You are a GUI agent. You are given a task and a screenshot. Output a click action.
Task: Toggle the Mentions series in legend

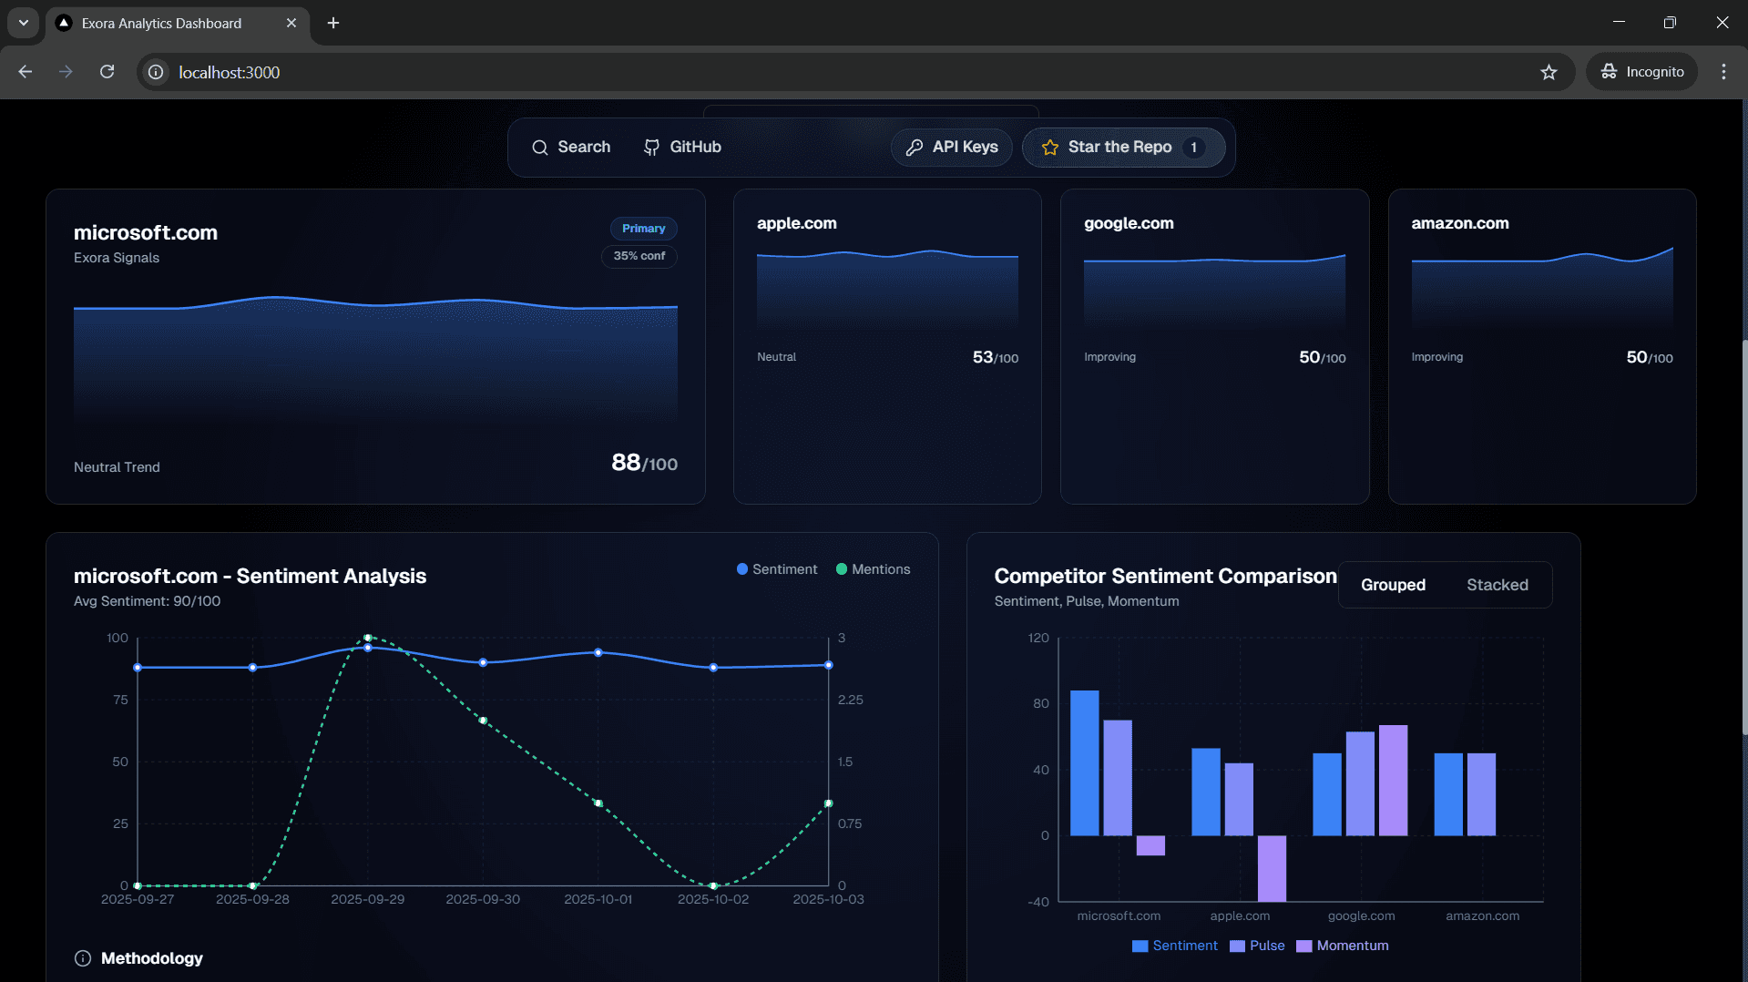(873, 569)
